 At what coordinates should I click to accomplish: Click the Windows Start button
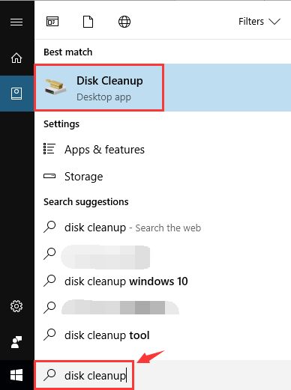16,375
